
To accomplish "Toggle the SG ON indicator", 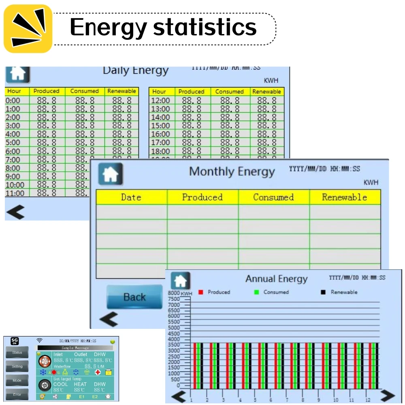I will click(x=15, y=341).
